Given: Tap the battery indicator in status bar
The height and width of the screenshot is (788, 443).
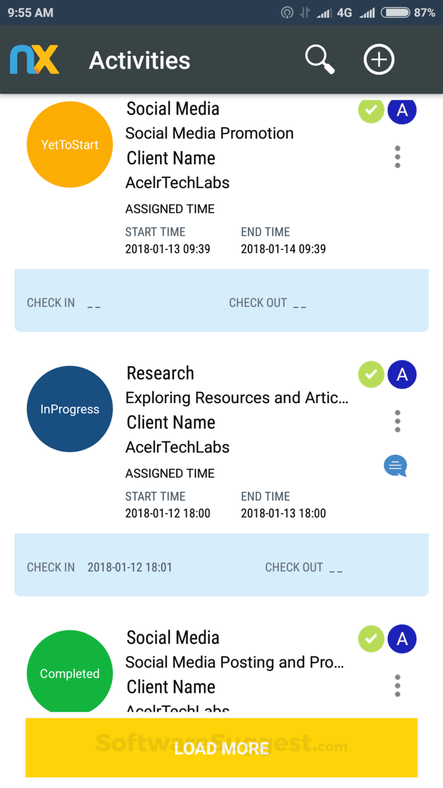Looking at the screenshot, I should tap(395, 12).
